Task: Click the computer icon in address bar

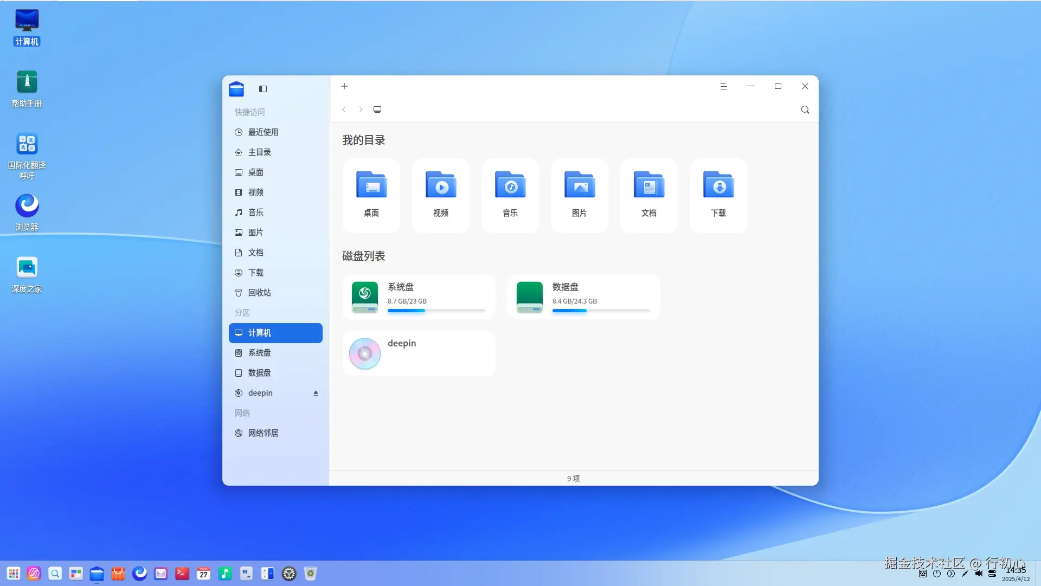Action: [x=377, y=110]
